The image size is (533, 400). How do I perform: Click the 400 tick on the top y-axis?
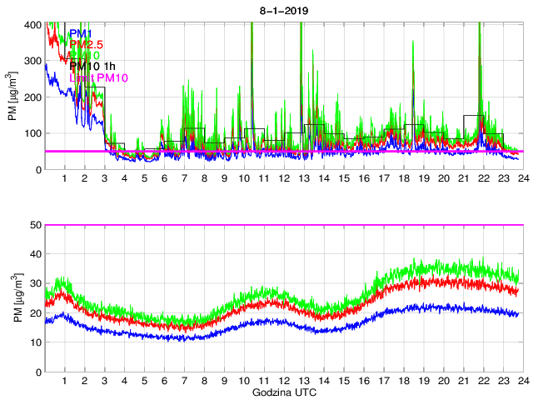tap(32, 24)
